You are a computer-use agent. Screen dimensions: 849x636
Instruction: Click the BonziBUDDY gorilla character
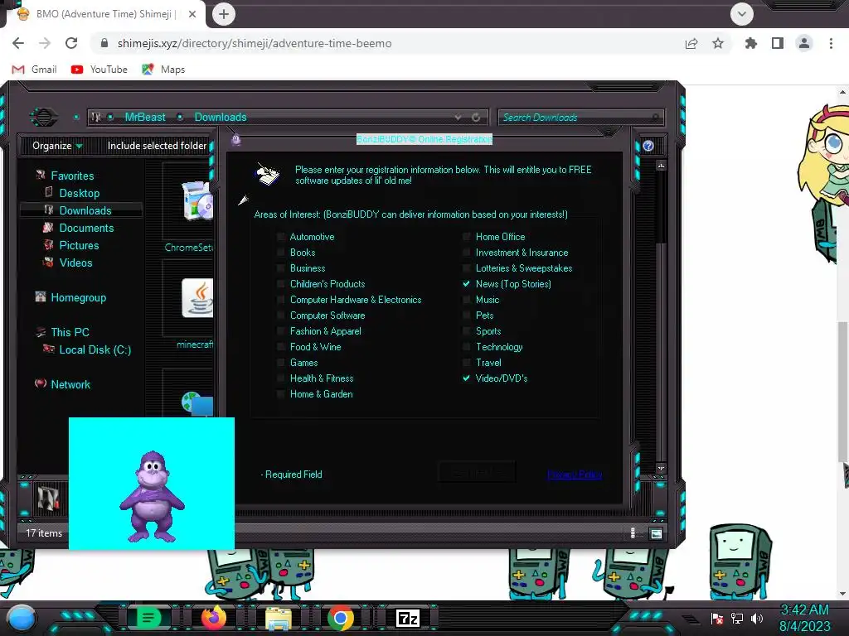point(153,497)
